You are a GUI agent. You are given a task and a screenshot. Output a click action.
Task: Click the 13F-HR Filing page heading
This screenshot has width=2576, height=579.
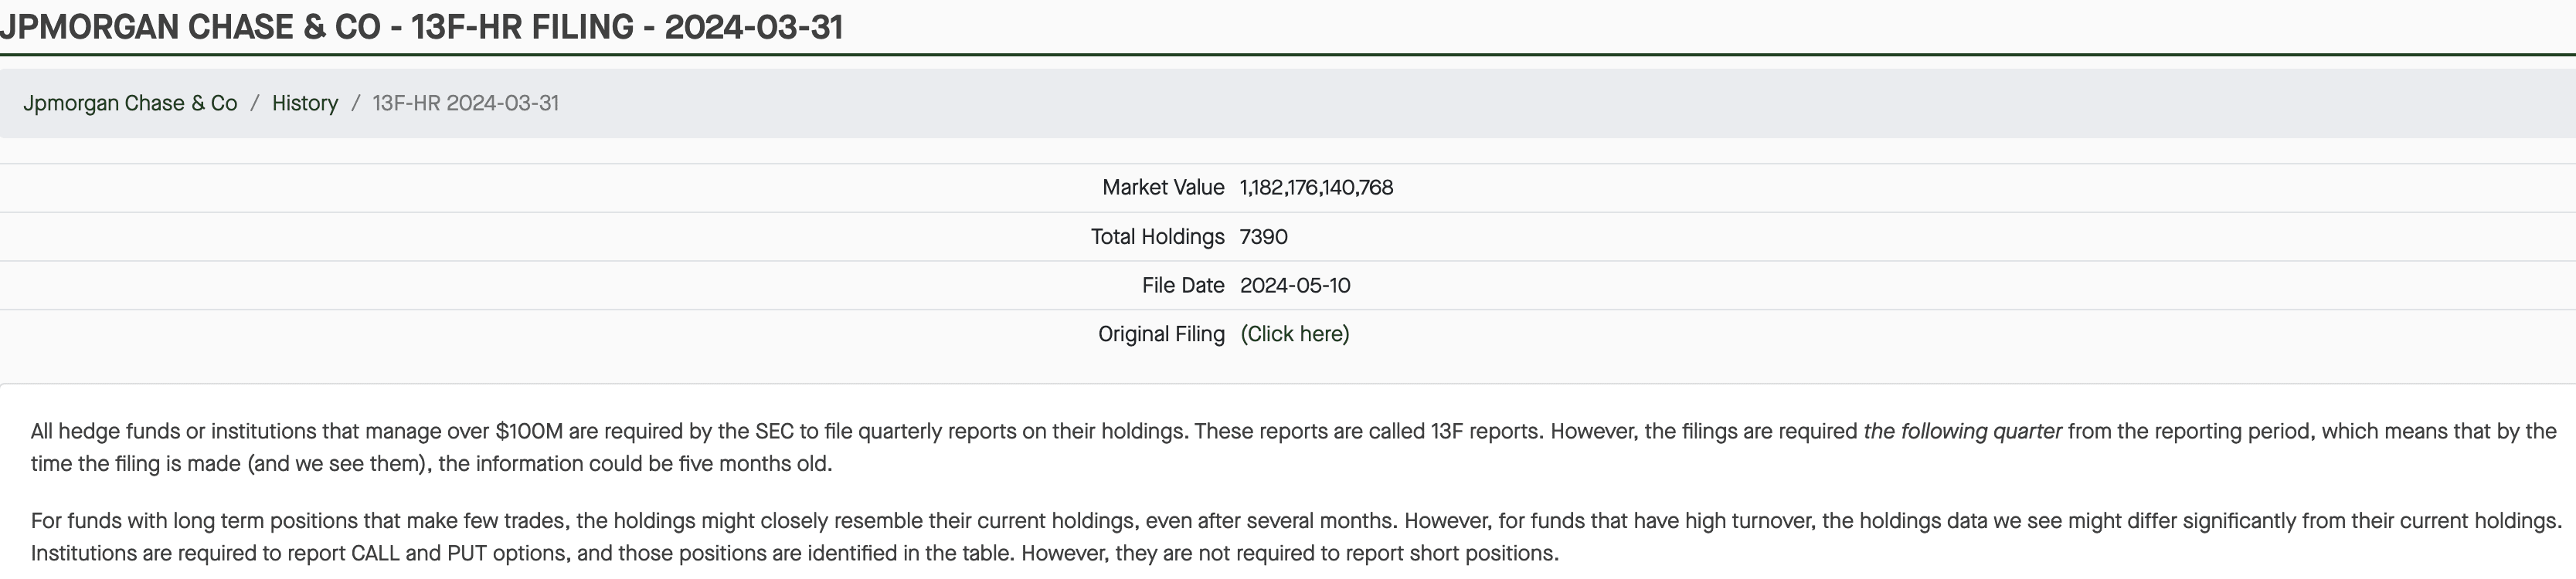point(421,27)
